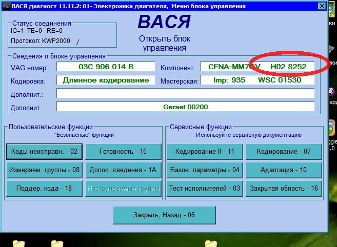Click Кодирование - 07 button
The height and width of the screenshot is (247, 337).
coord(284,152)
